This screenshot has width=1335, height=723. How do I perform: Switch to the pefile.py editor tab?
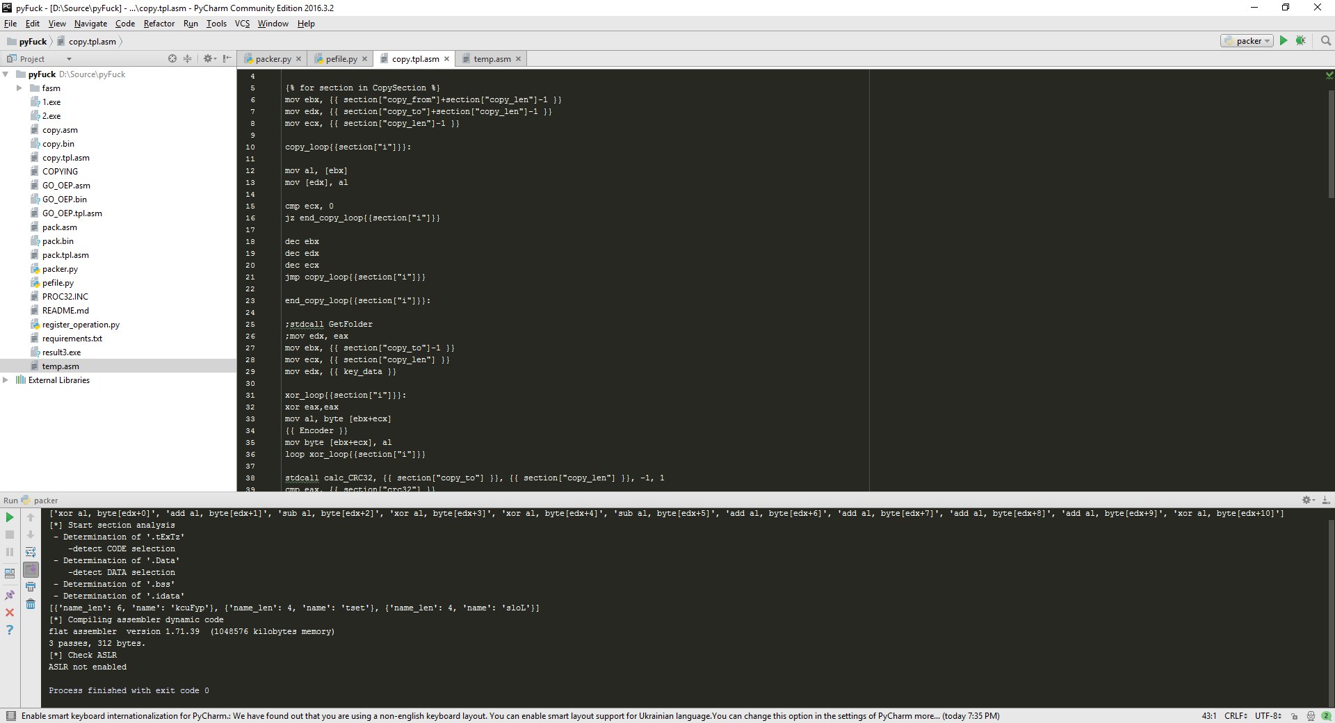pos(341,59)
